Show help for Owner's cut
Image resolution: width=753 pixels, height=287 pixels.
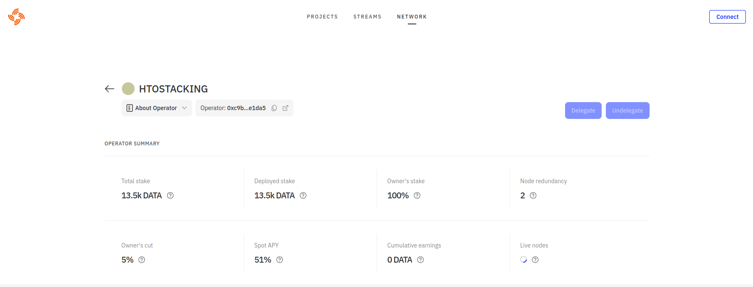click(142, 260)
